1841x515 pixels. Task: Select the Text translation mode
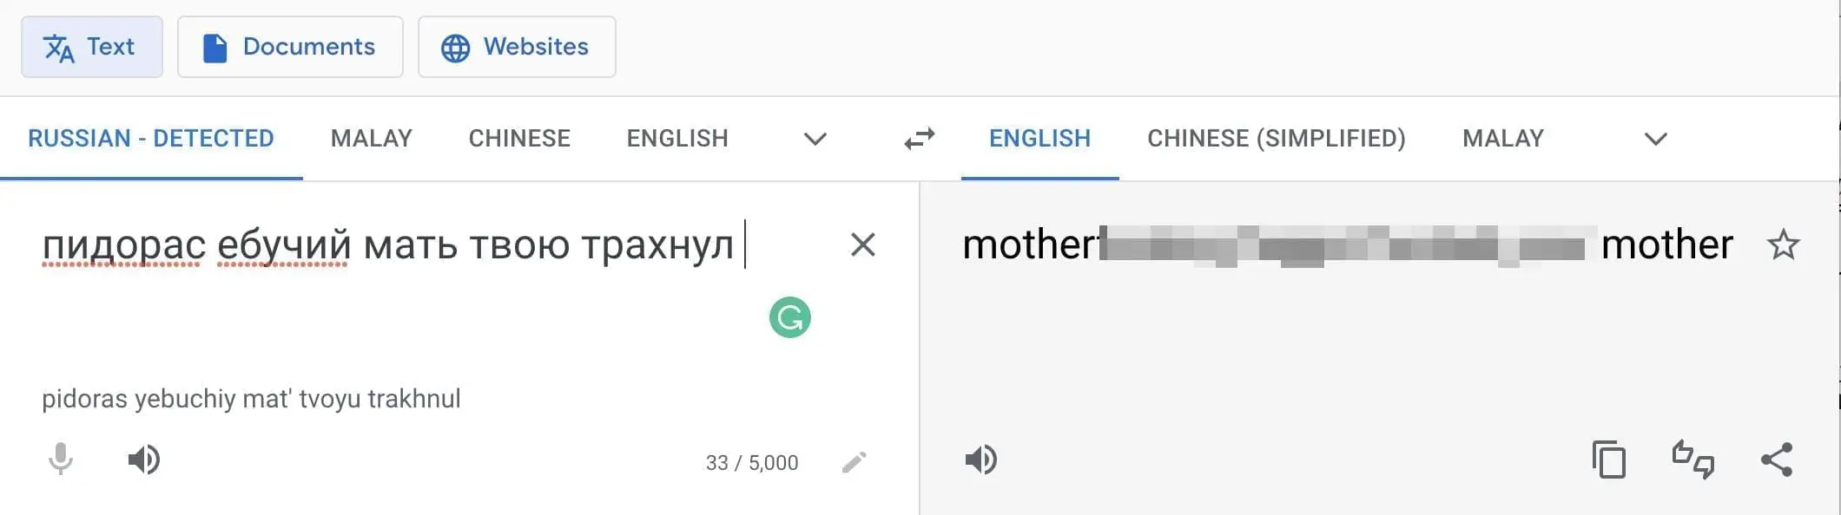click(92, 47)
